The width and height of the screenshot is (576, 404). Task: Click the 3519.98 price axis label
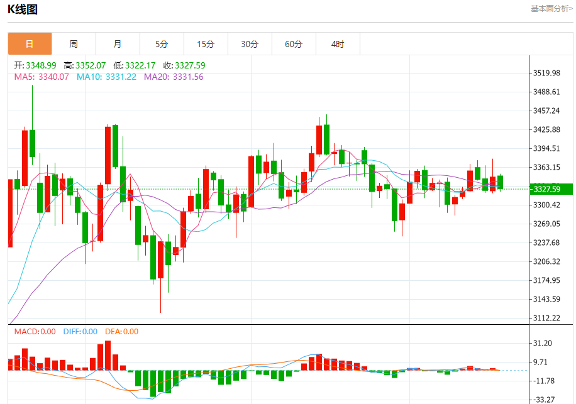[x=546, y=73]
